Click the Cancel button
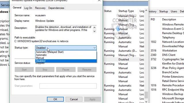 click(x=74, y=99)
